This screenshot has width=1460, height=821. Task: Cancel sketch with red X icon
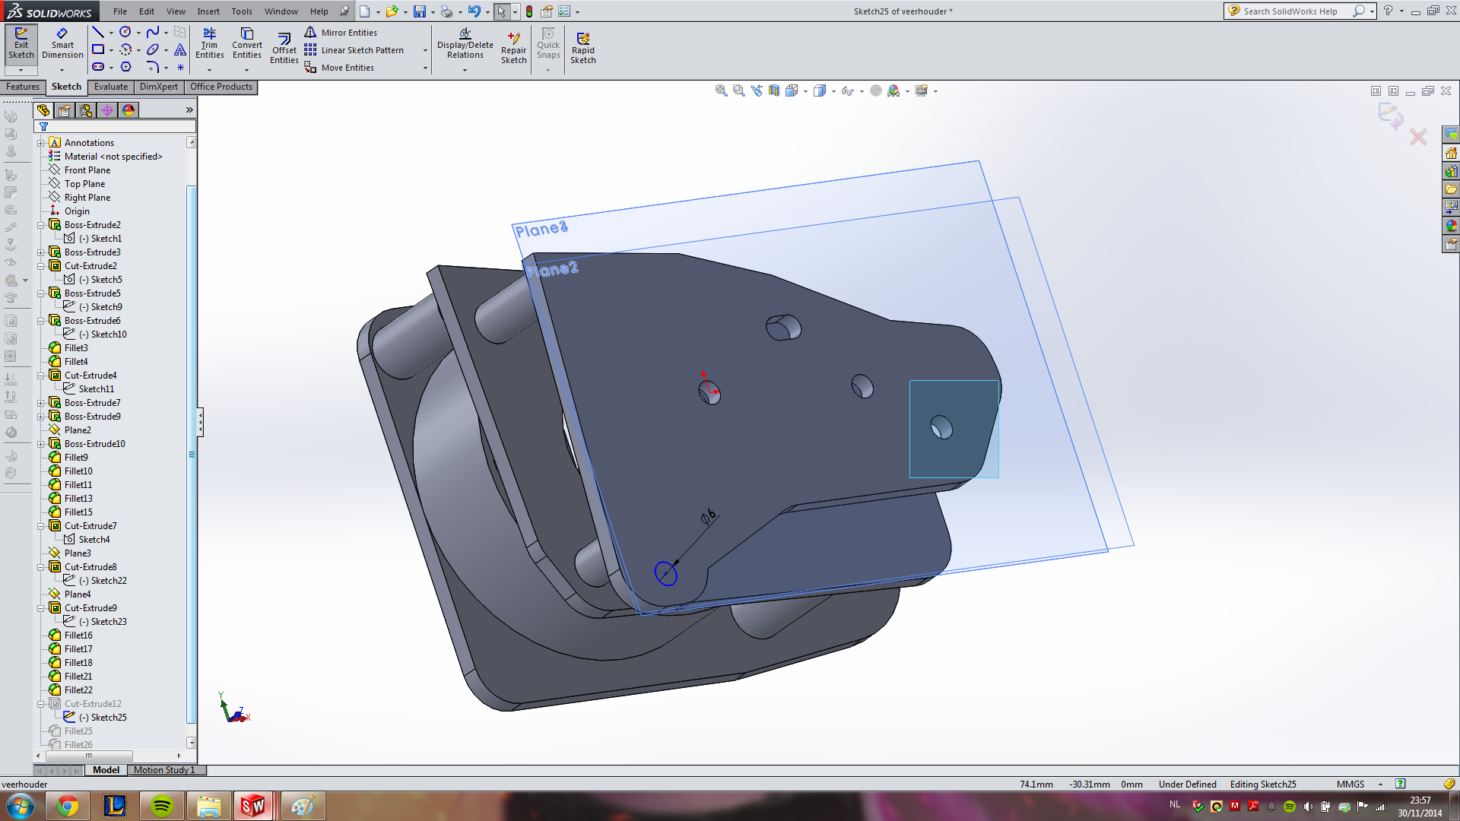click(x=1418, y=137)
